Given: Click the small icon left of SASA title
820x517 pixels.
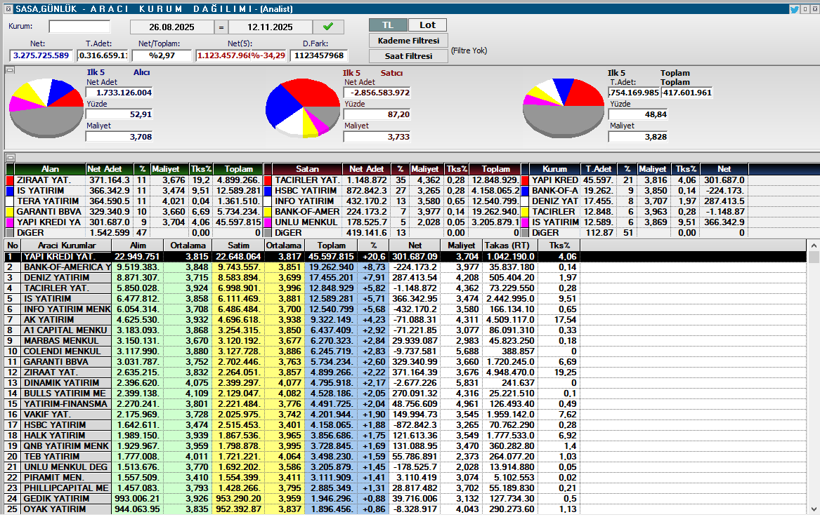Looking at the screenshot, I should tap(7, 9).
